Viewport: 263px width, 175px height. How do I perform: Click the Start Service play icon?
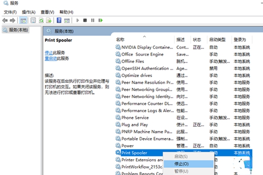(78, 21)
